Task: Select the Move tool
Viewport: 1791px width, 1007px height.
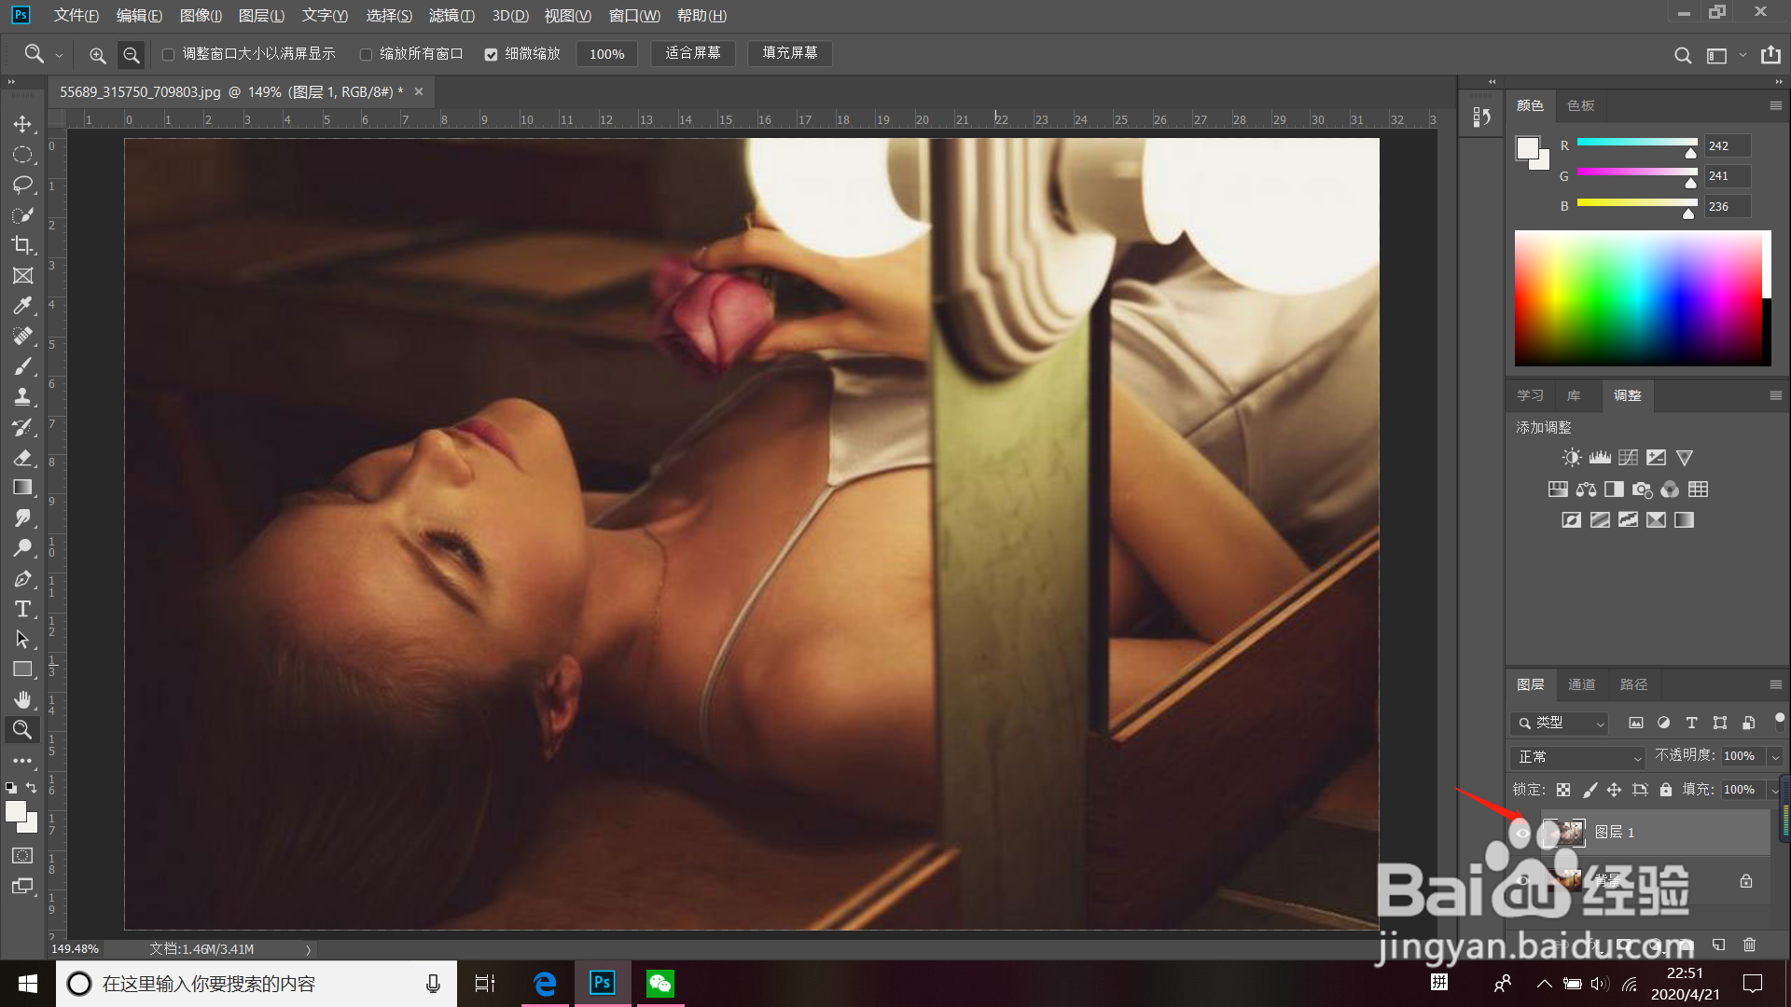Action: click(x=22, y=124)
